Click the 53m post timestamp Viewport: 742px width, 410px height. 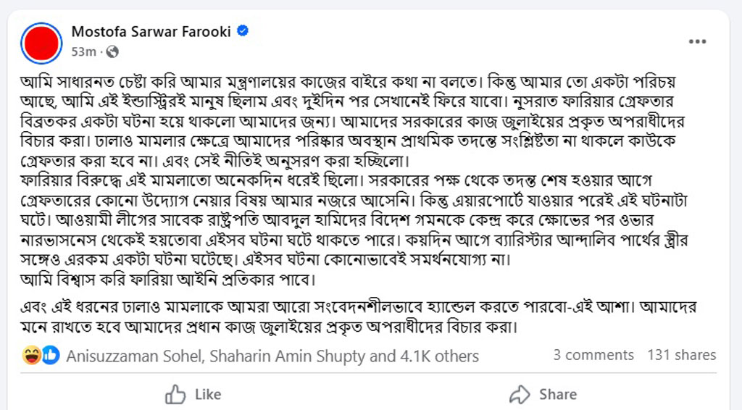point(83,52)
